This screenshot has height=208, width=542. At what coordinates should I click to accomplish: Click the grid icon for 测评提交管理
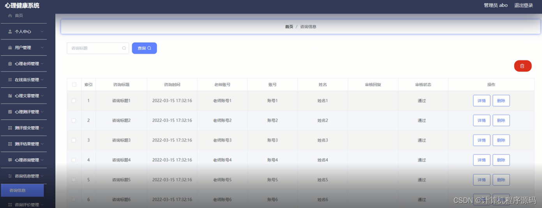tap(10, 128)
